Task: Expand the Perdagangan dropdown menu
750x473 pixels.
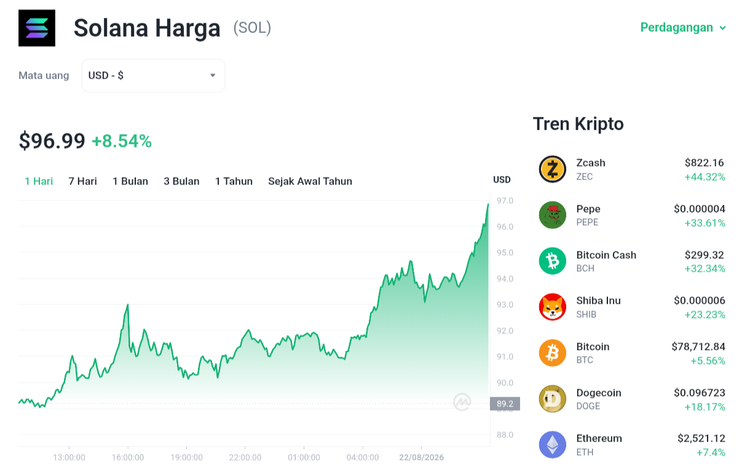Action: click(683, 28)
